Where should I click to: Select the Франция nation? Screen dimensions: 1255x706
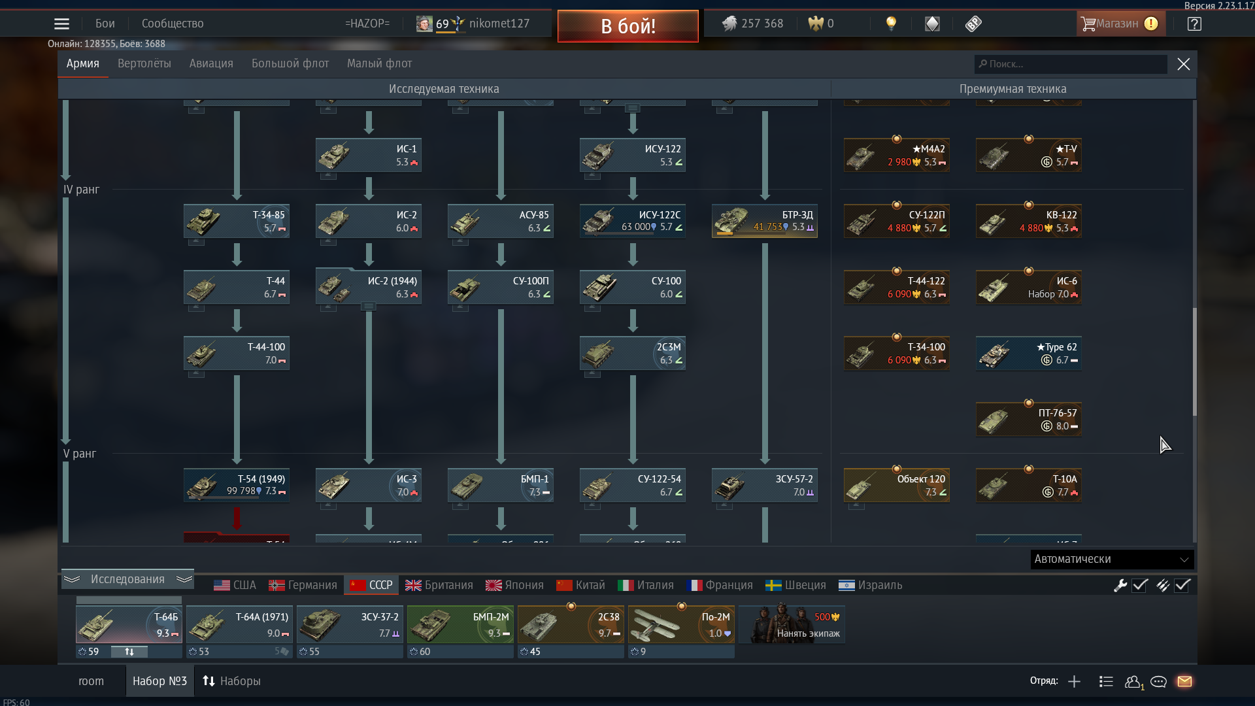[x=720, y=585]
